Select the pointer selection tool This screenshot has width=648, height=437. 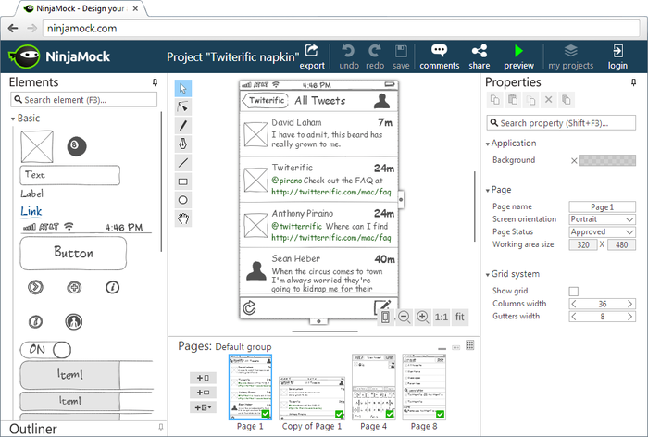(183, 89)
